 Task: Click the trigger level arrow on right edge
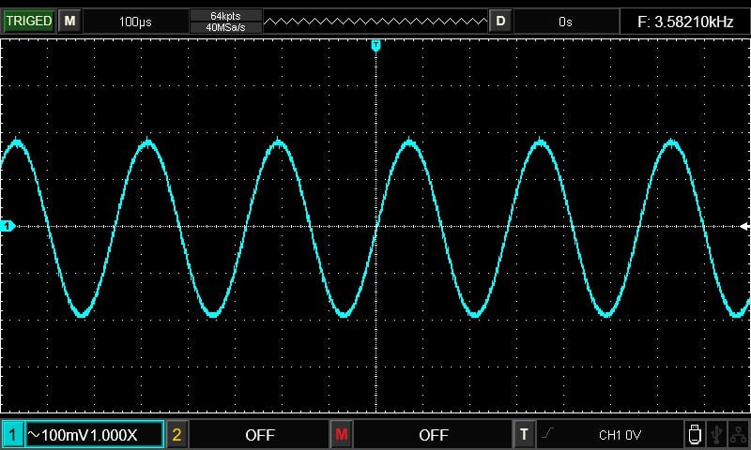tap(745, 226)
